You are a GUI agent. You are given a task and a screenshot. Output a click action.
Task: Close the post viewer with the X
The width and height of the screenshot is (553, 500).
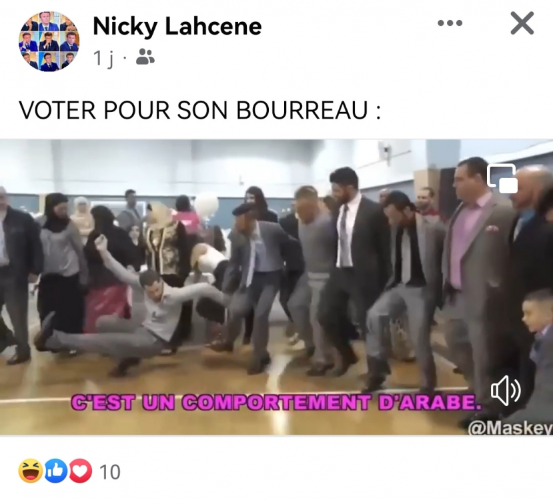522,23
